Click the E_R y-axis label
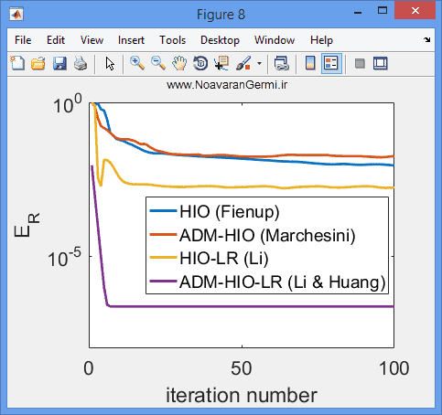The image size is (442, 415). click(x=27, y=225)
